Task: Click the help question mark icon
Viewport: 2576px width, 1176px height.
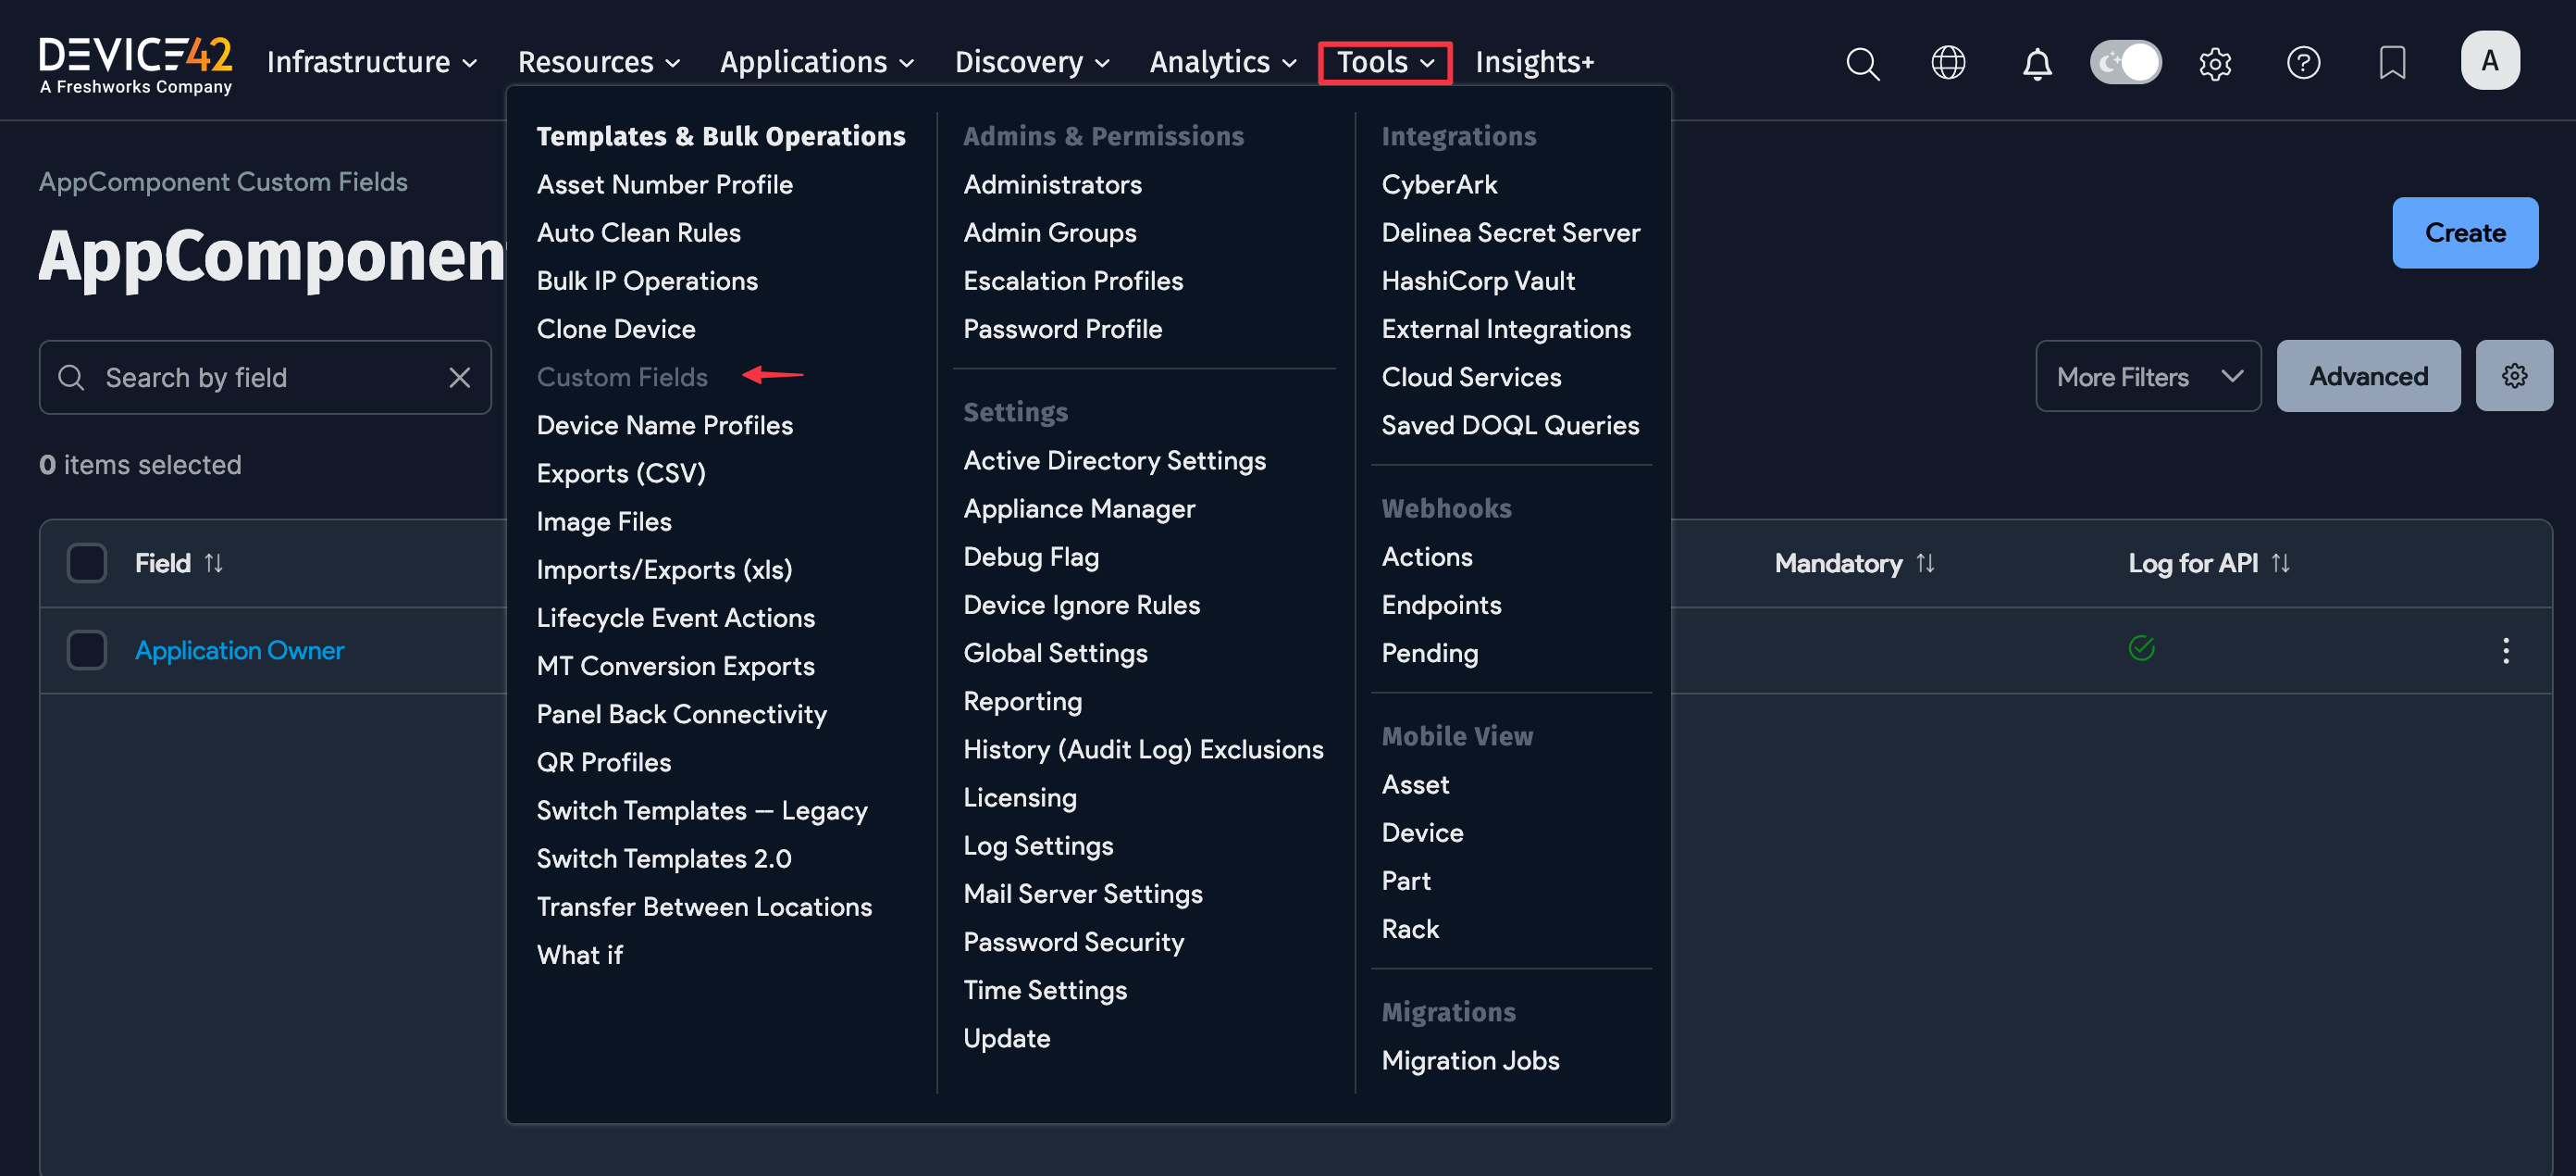Action: (2303, 62)
